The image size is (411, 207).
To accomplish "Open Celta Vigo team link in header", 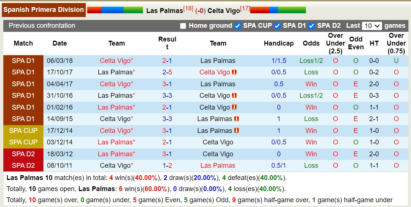I will click(x=224, y=11).
